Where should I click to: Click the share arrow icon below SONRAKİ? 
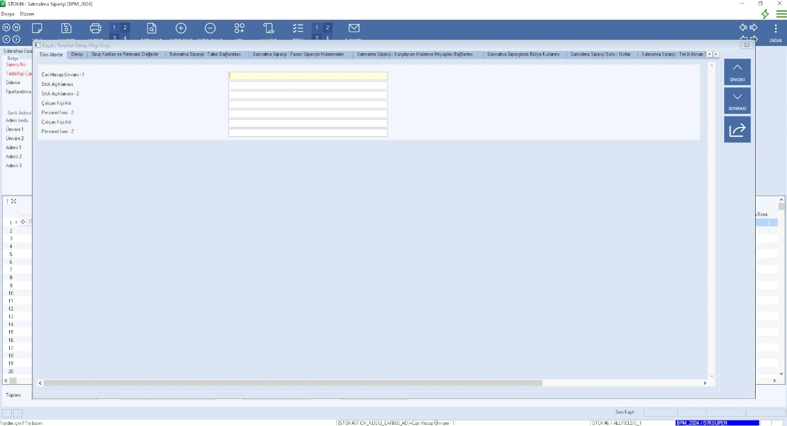click(x=737, y=130)
